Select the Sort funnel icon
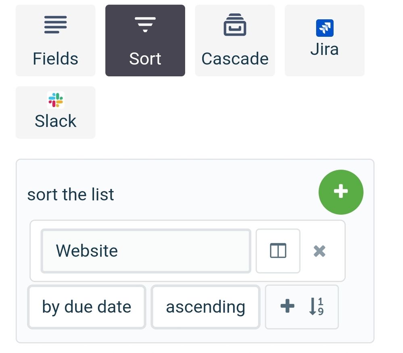Screen dimensions: 403x353 [145, 25]
